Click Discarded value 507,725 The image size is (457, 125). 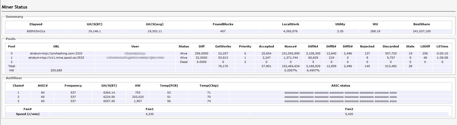coord(391,53)
